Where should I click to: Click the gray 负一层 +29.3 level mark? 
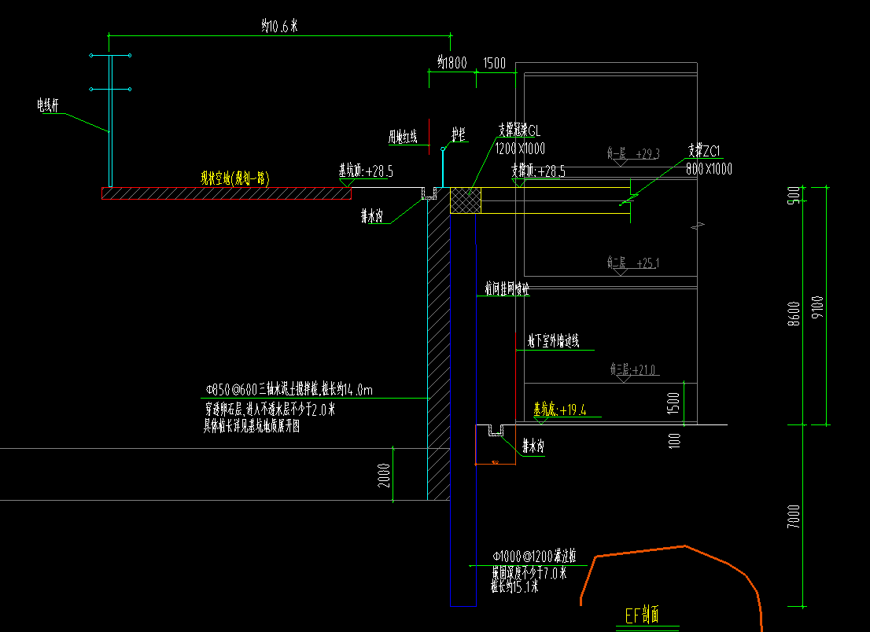click(x=633, y=154)
